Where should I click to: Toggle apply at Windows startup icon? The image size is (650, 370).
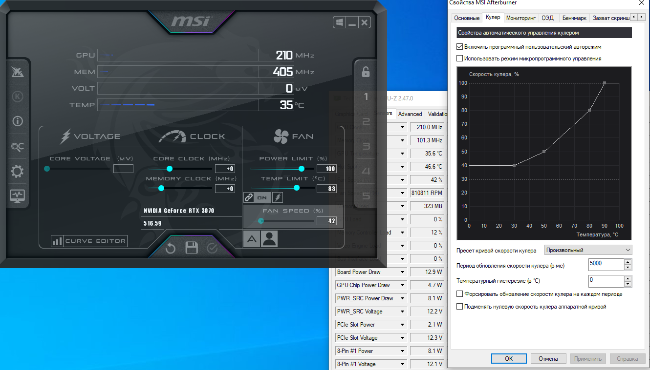click(340, 22)
